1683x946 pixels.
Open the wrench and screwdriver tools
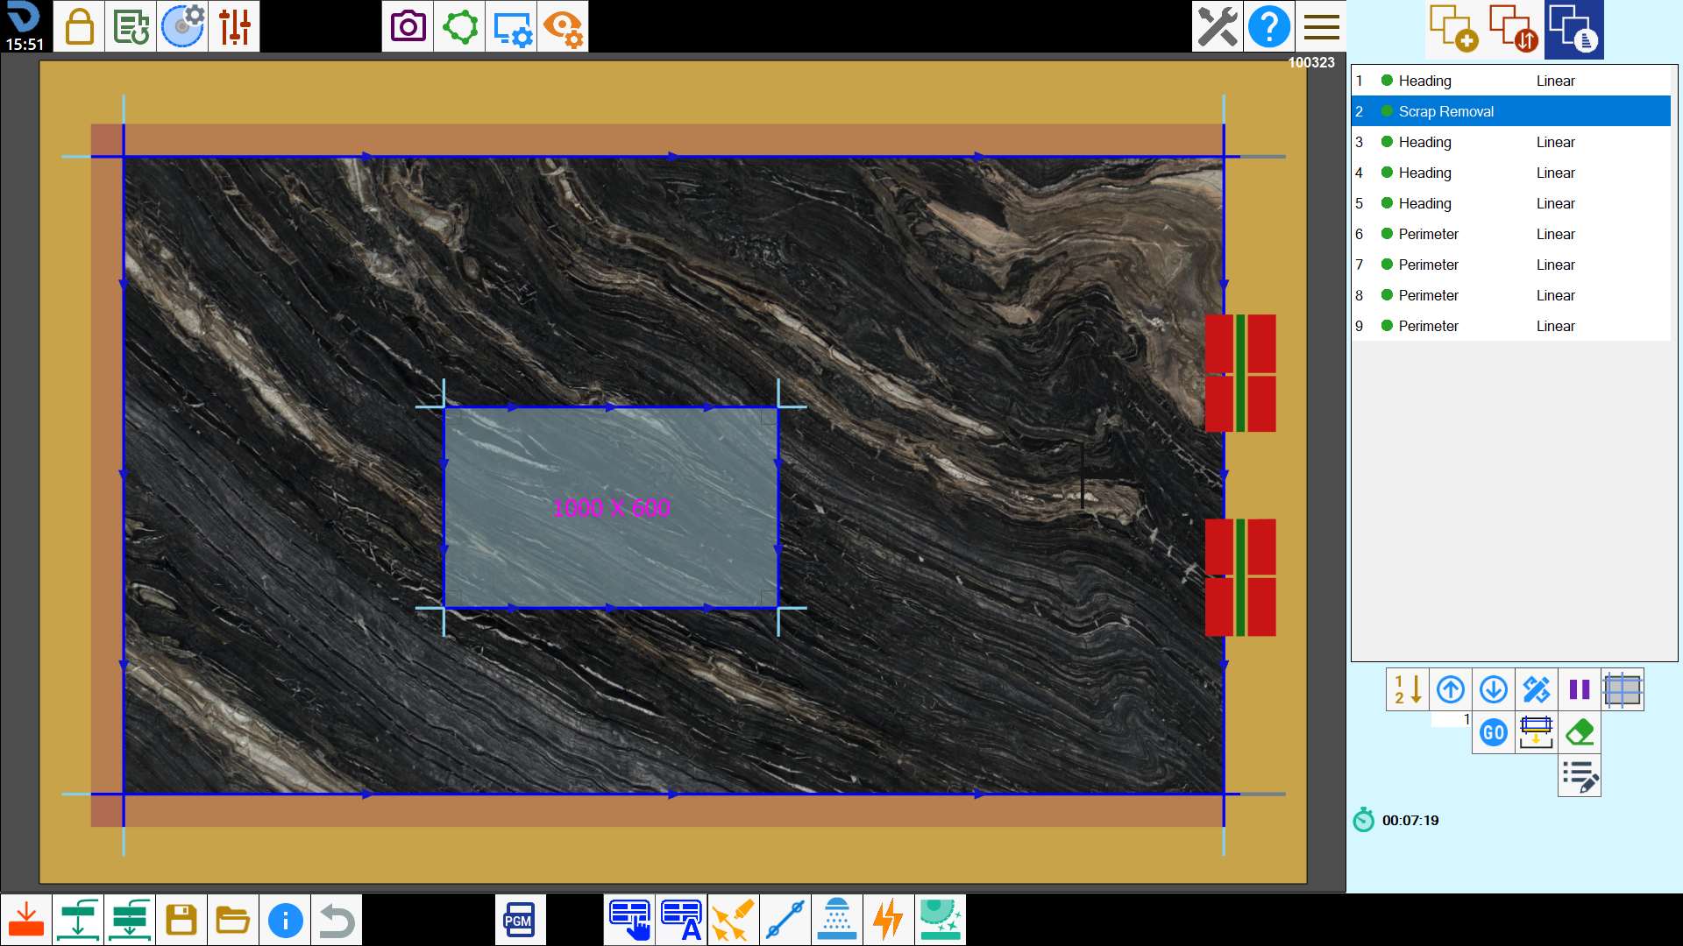click(1218, 26)
